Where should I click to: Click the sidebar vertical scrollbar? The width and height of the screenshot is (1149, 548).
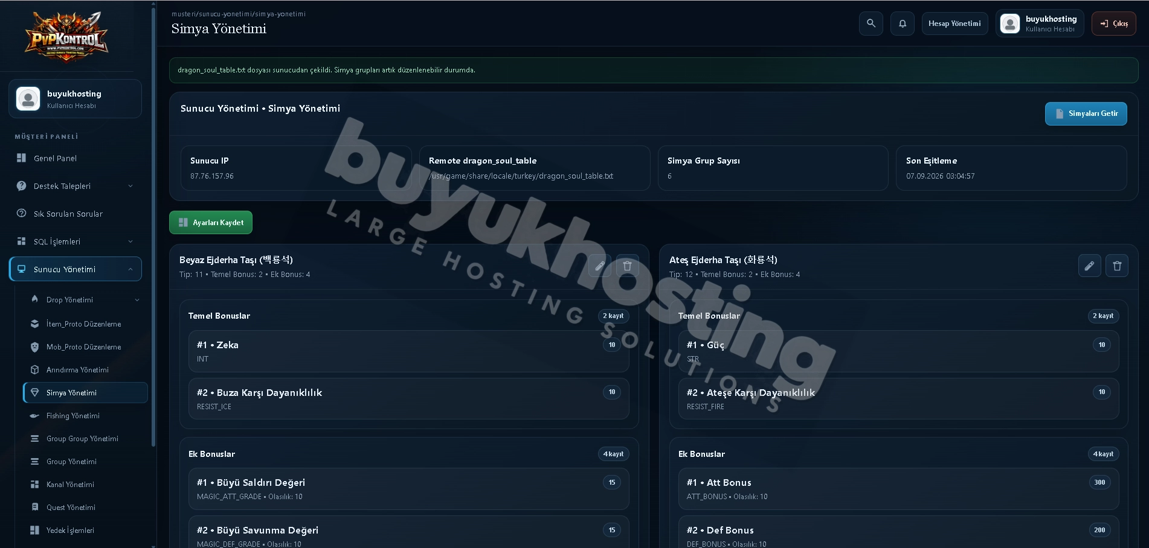[153, 226]
